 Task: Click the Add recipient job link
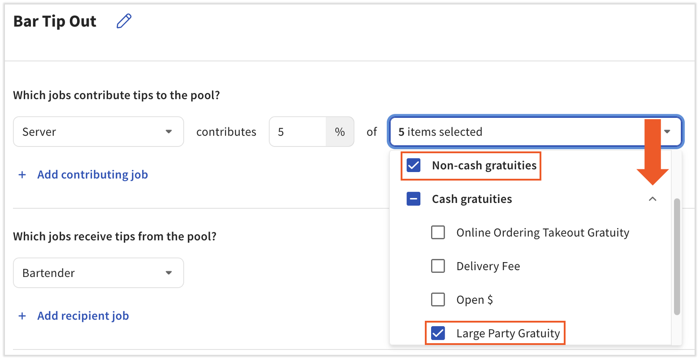(82, 316)
